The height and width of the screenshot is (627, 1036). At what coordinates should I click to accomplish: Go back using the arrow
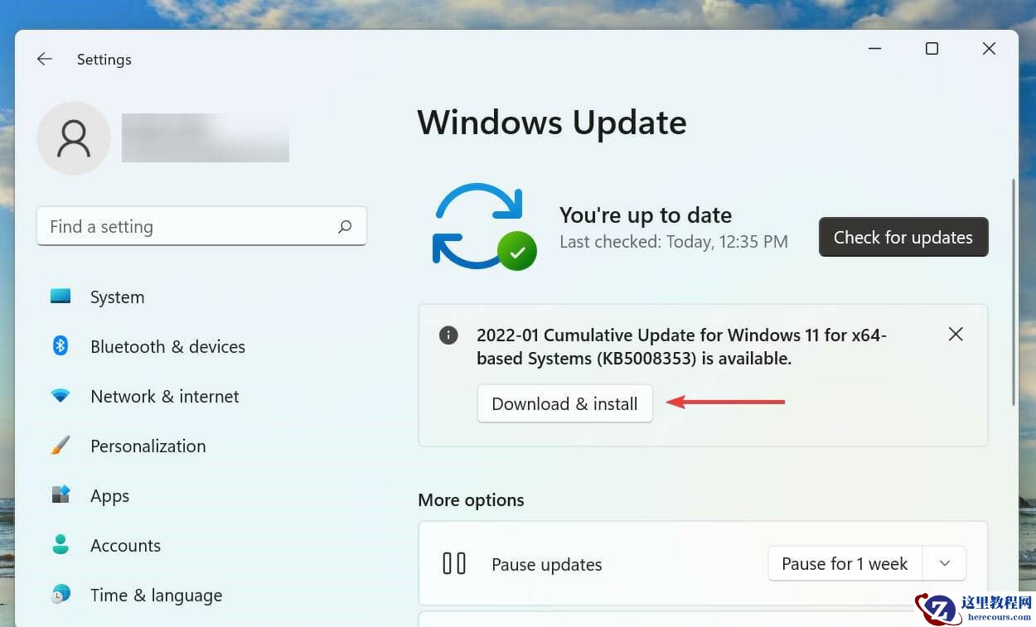pos(44,58)
